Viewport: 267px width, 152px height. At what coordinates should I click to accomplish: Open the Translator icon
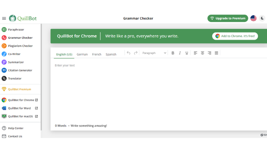click(4, 78)
